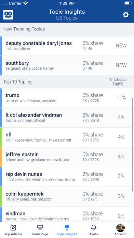Screen dimensions: 134x238
Task: Tap deputy constable daryl jones topic
Action: tap(67, 46)
